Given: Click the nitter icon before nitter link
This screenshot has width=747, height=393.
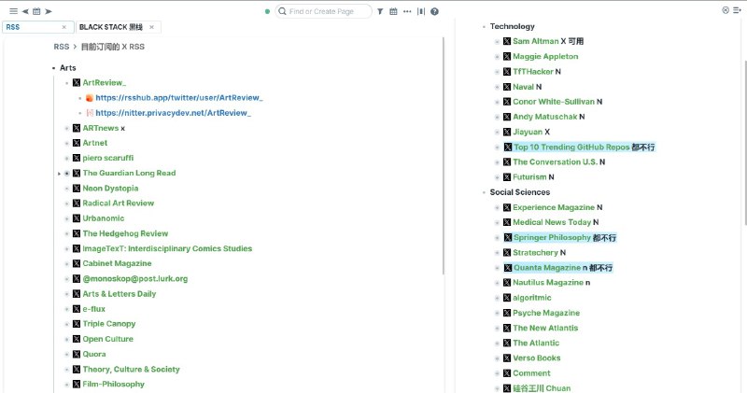Looking at the screenshot, I should coord(90,113).
